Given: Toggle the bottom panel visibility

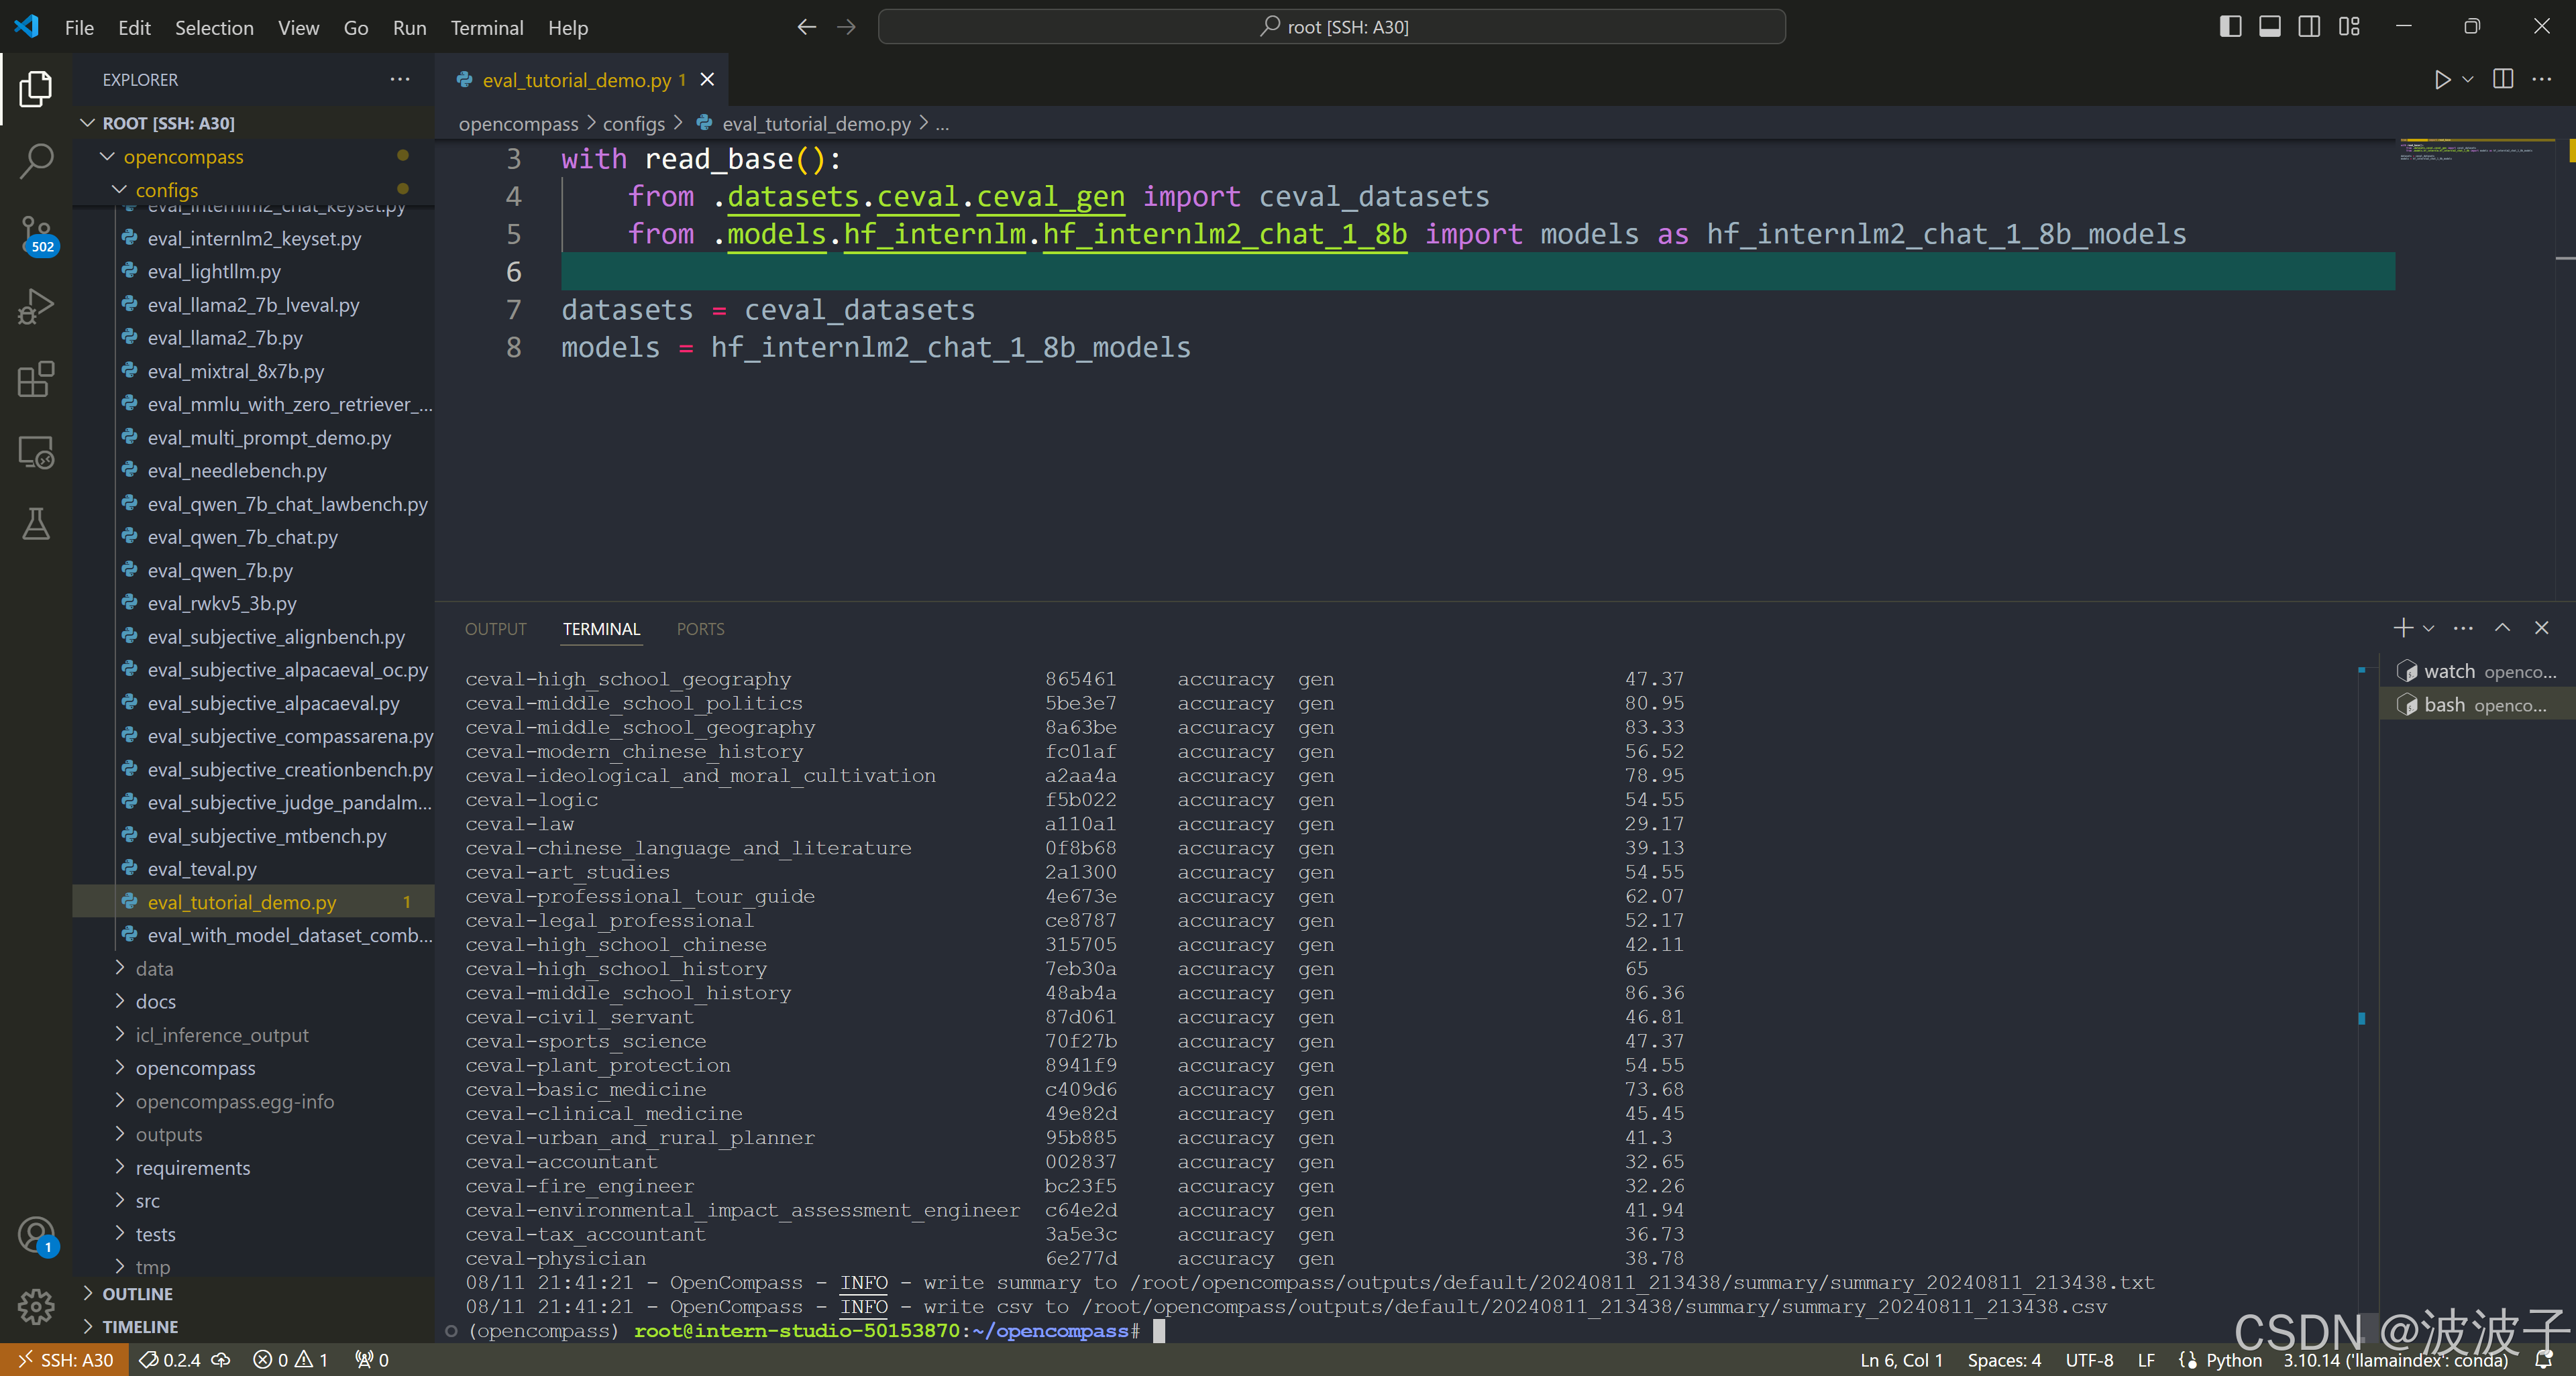Looking at the screenshot, I should click(2270, 27).
